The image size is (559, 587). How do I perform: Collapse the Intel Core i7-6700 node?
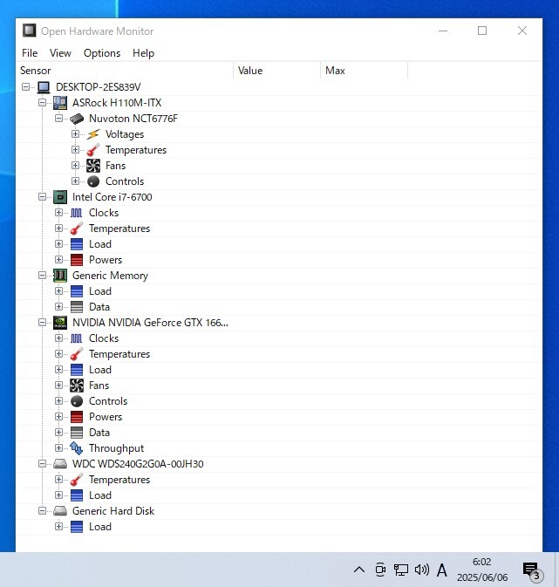click(x=43, y=197)
